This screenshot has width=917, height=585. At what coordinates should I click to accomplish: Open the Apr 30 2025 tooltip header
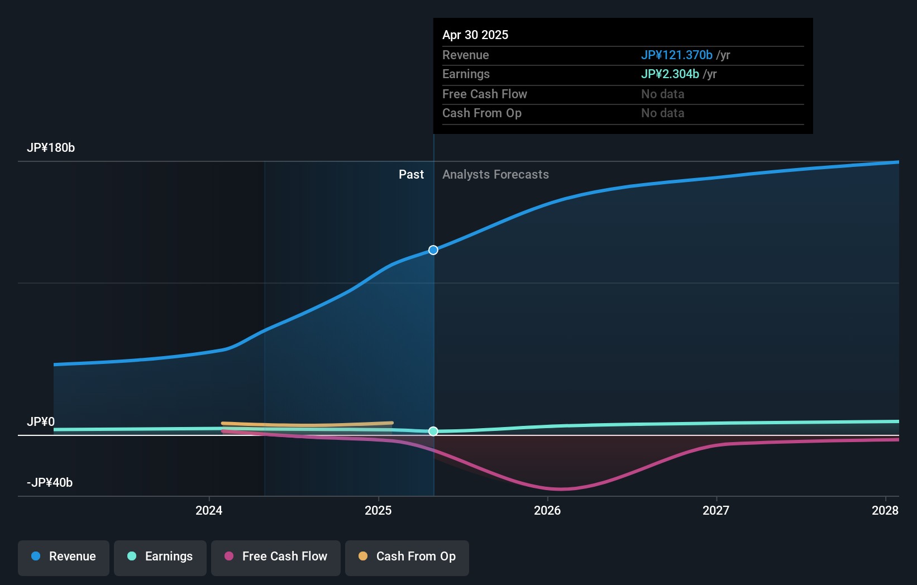click(475, 35)
